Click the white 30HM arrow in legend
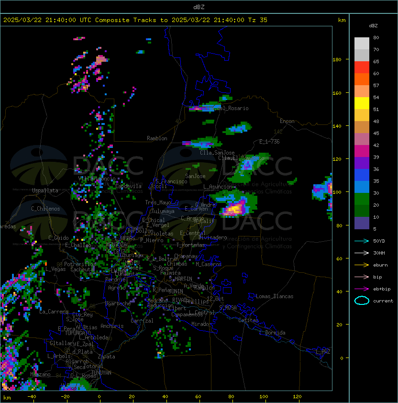 pos(362,253)
